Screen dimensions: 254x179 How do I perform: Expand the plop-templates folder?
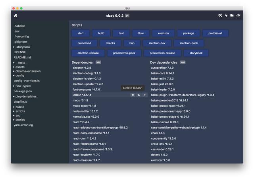click(x=25, y=97)
